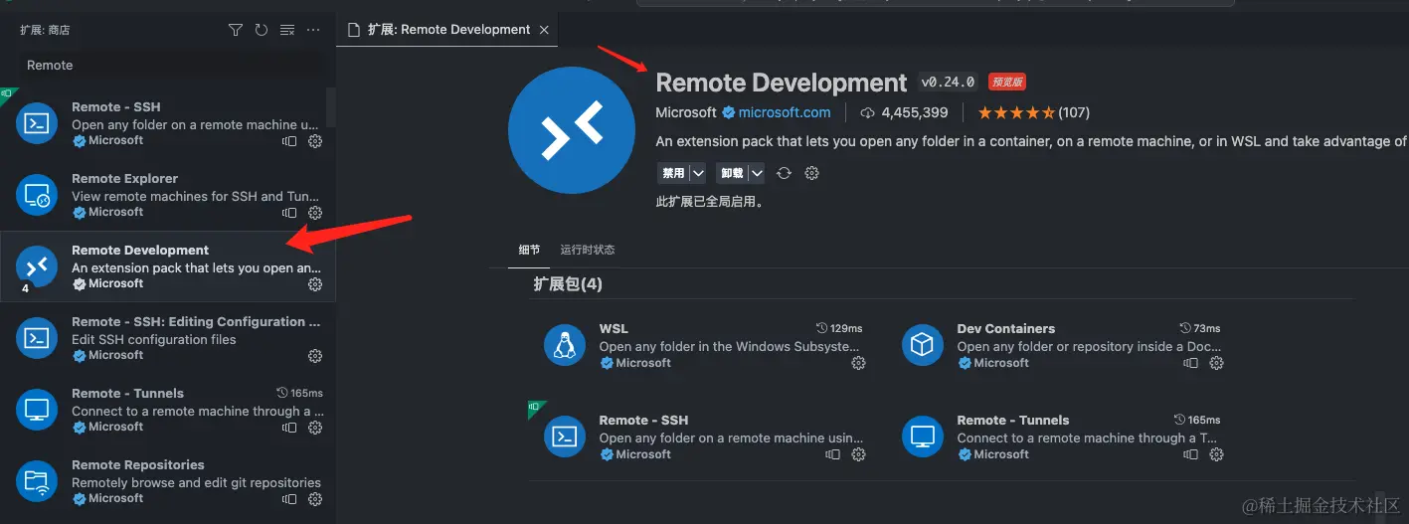
Task: Open manage gear for Dev Containers
Action: (x=1217, y=364)
